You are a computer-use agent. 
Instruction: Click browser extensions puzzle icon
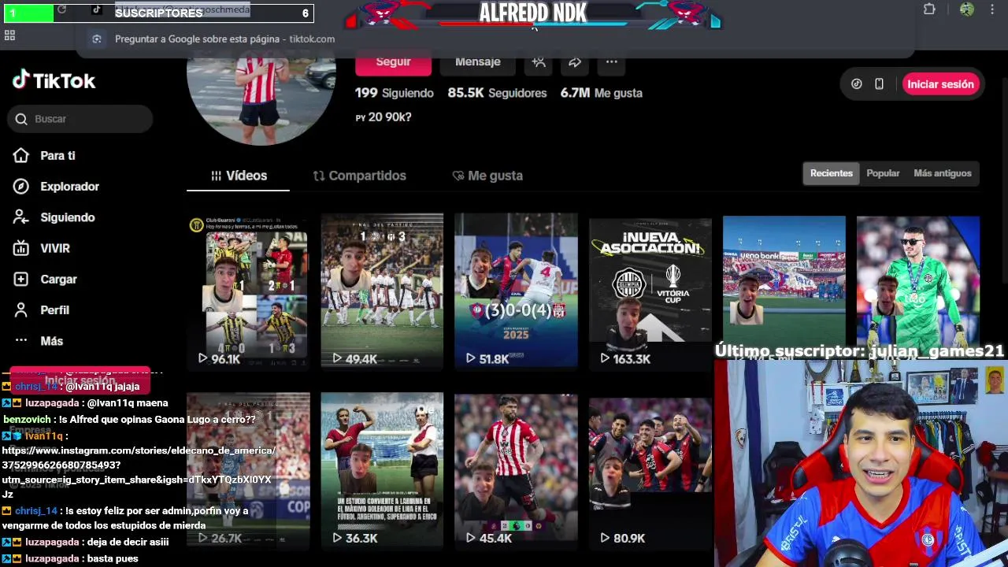pyautogui.click(x=929, y=9)
